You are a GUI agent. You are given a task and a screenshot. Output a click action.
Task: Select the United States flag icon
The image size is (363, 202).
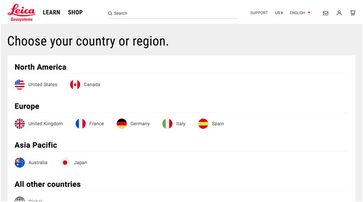[20, 84]
